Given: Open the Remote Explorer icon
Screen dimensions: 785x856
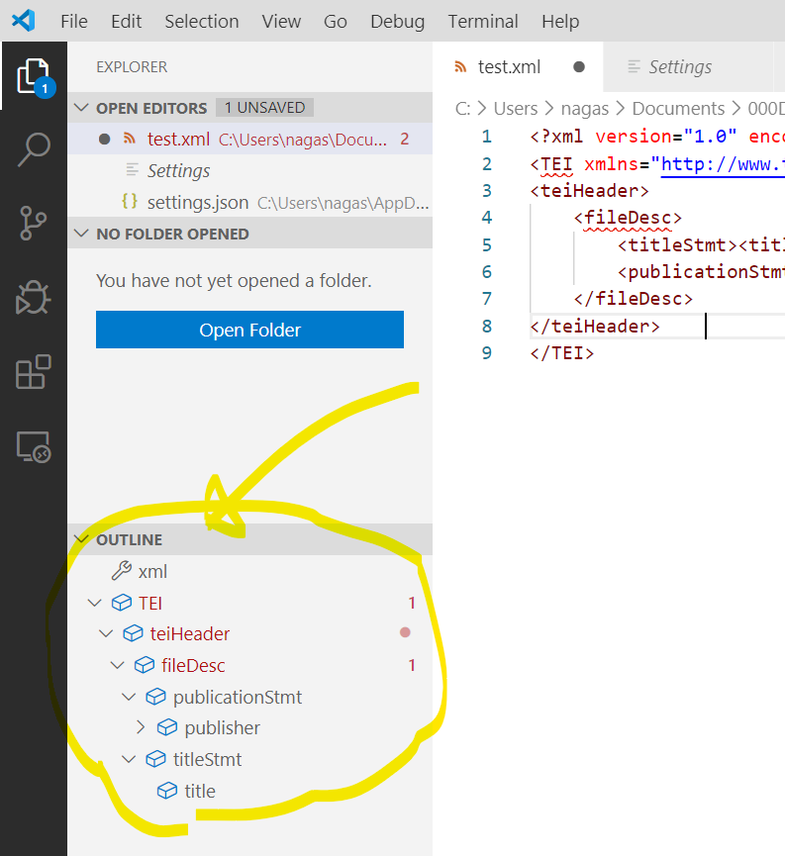Looking at the screenshot, I should click(x=34, y=447).
